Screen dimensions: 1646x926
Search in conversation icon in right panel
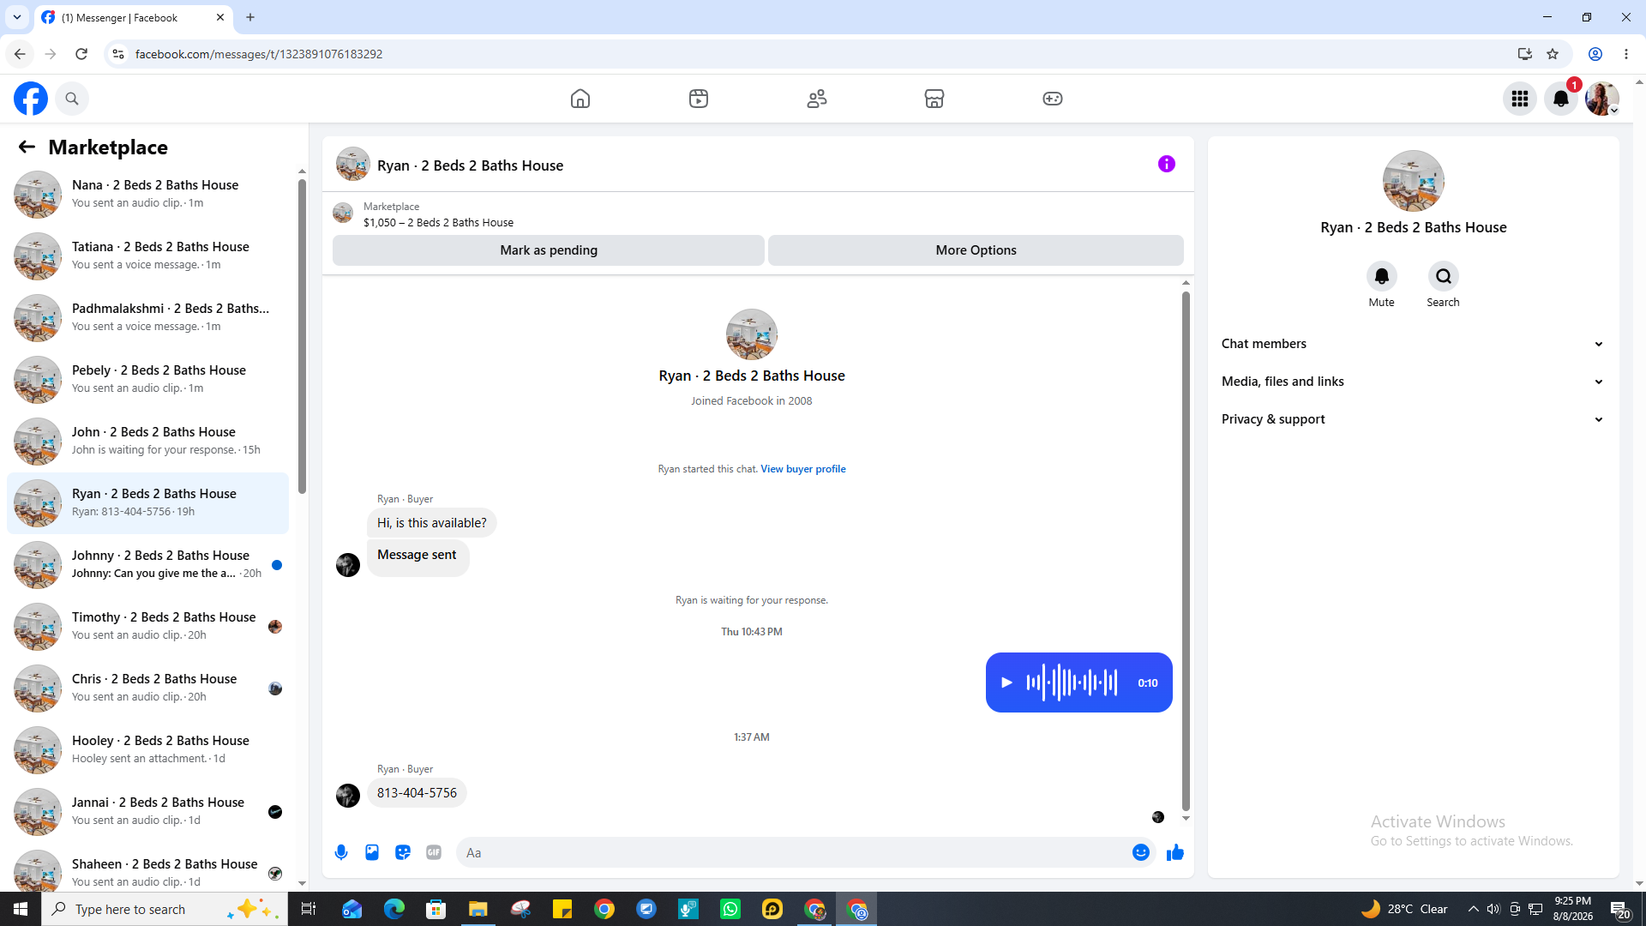coord(1444,276)
